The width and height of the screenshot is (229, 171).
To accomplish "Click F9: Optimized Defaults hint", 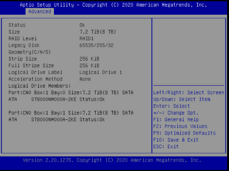I will point(185,133).
